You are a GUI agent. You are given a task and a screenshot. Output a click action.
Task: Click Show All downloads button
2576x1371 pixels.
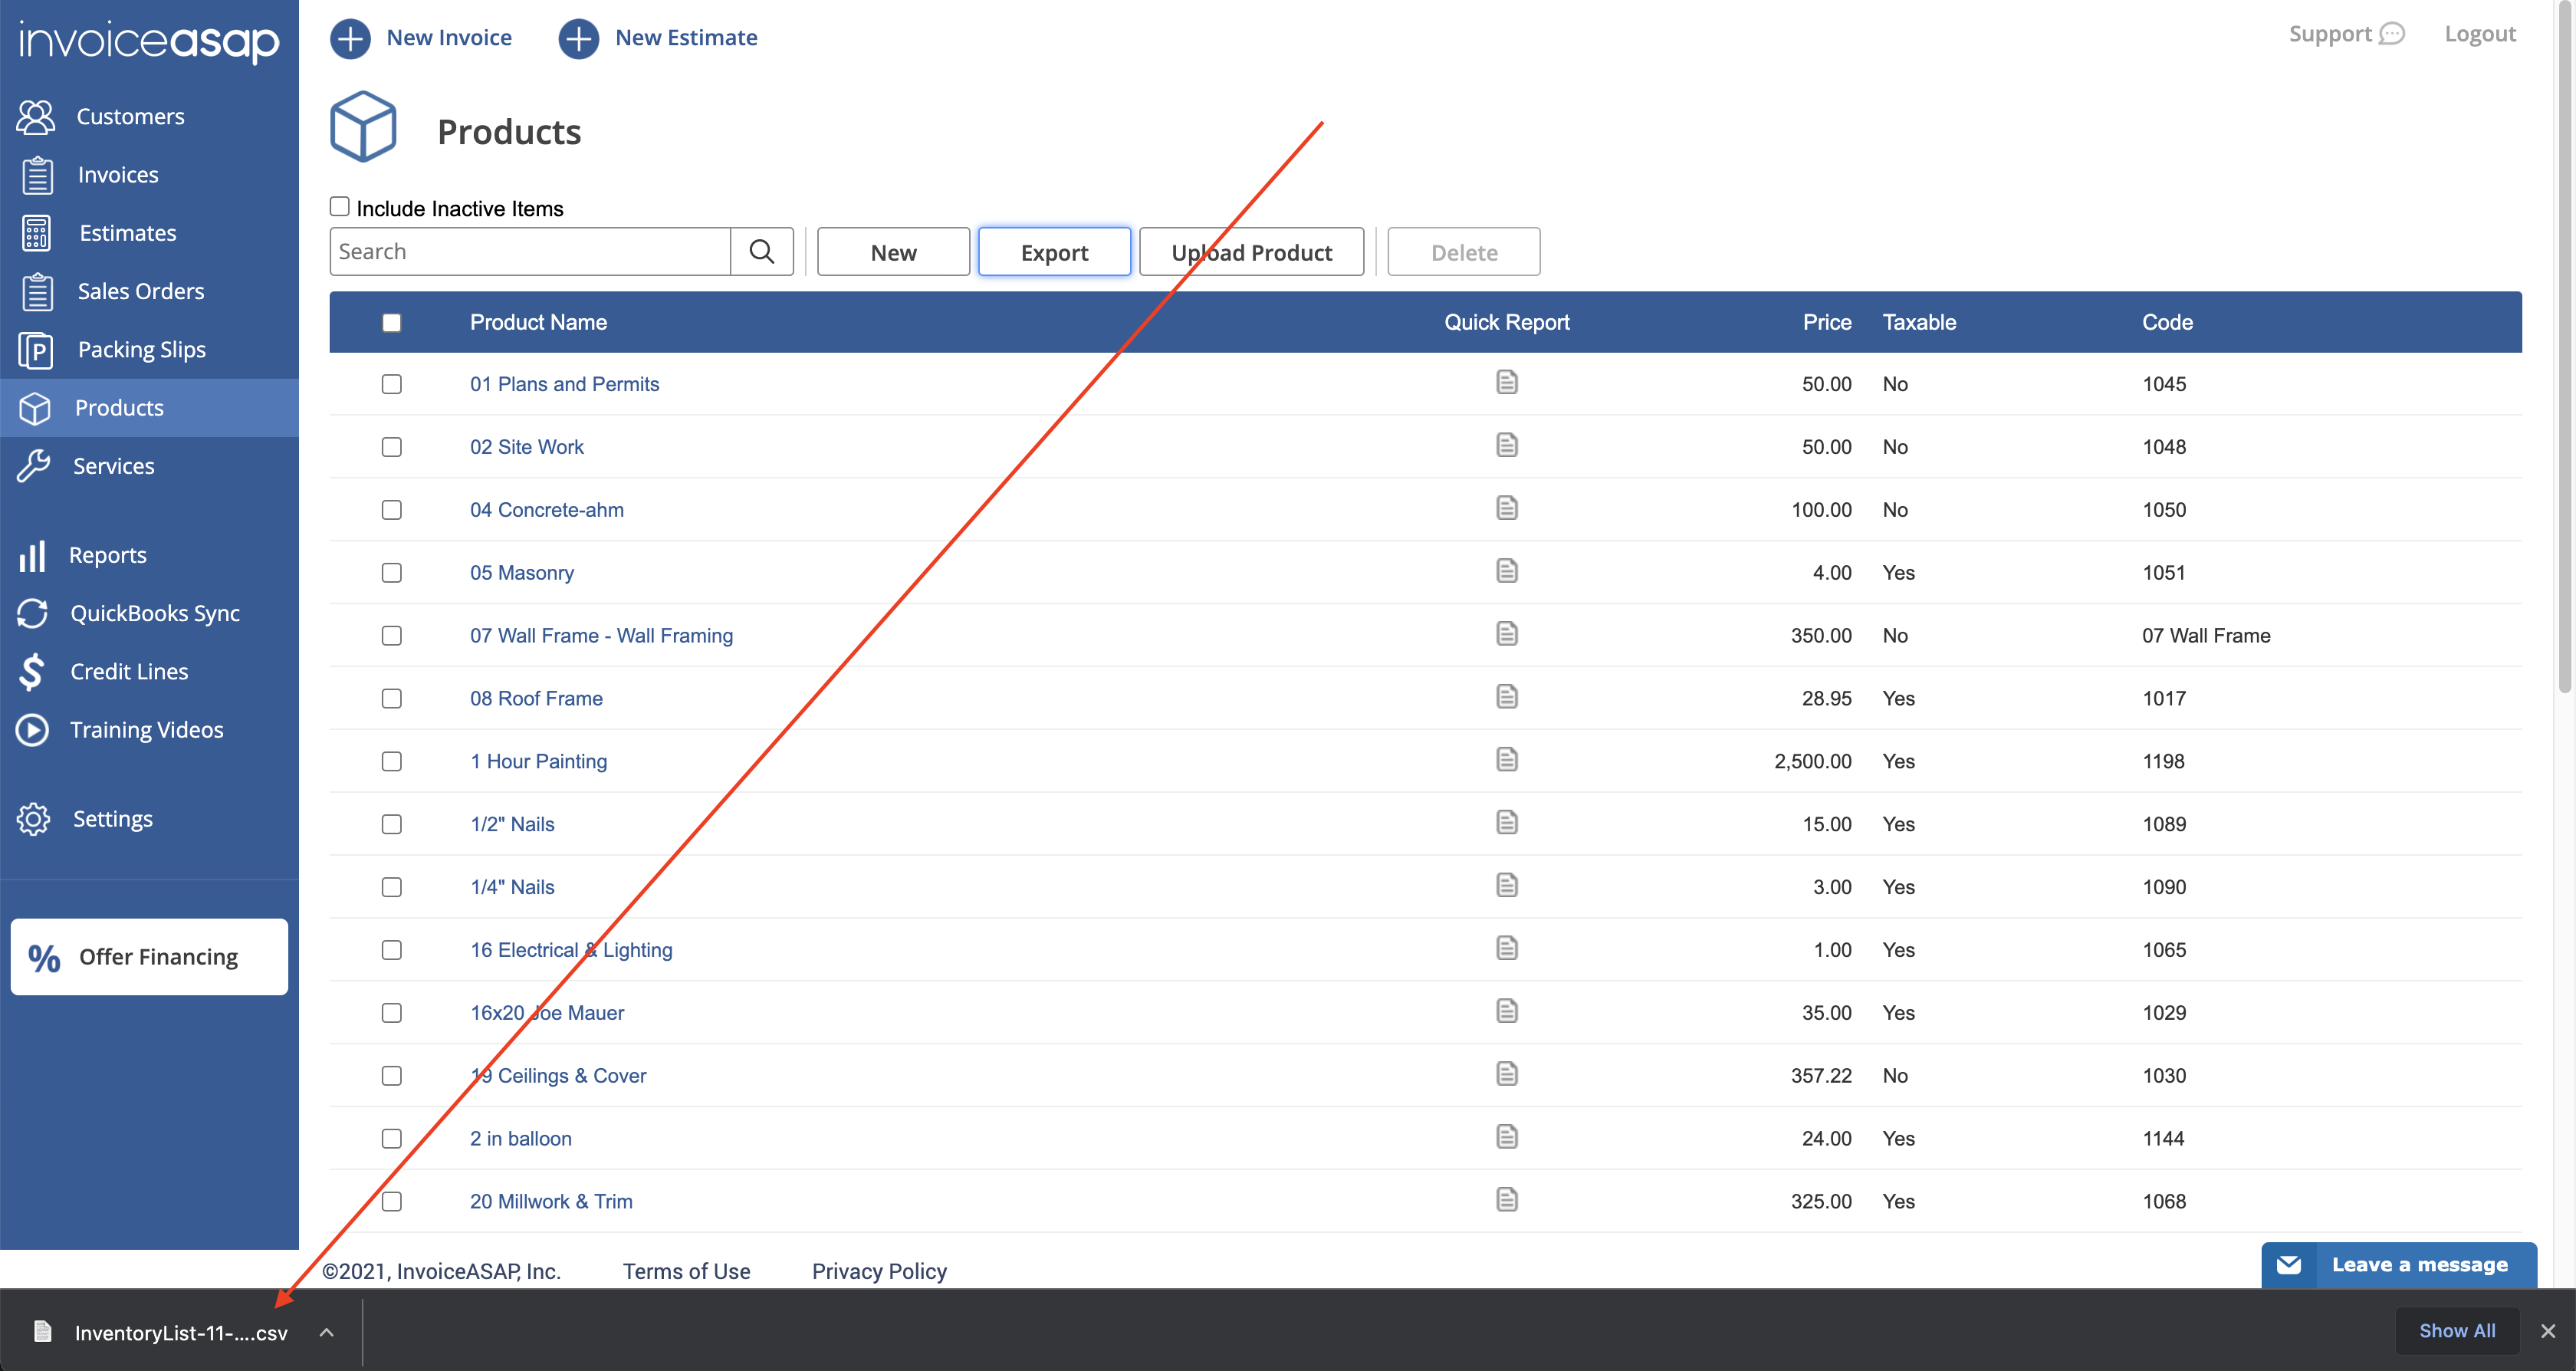[2457, 1331]
